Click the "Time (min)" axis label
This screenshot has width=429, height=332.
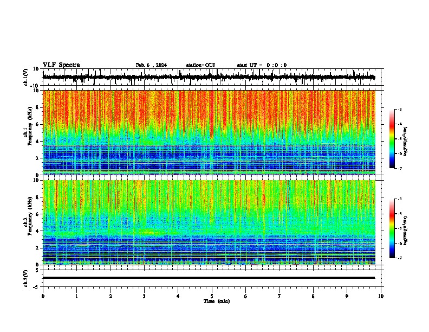click(217, 301)
